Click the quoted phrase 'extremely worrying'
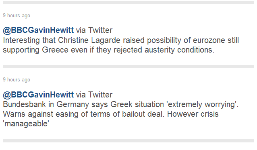Image resolution: width=257 pixels, height=150 pixels. [201, 104]
